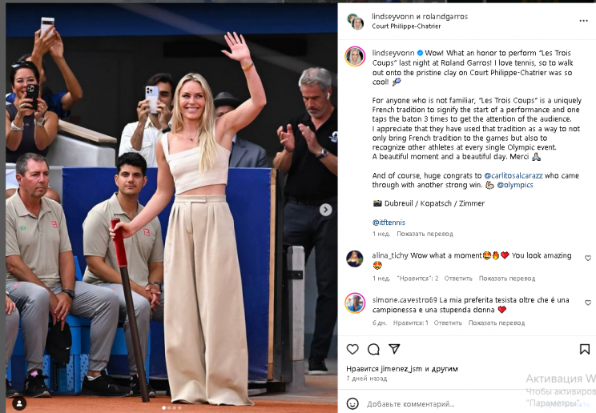Click the add comment input field
The image size is (596, 413).
pyautogui.click(x=410, y=404)
